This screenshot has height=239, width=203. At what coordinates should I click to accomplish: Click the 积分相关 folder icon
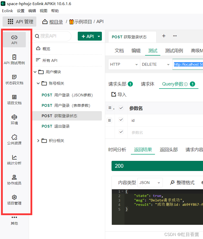click(44, 141)
